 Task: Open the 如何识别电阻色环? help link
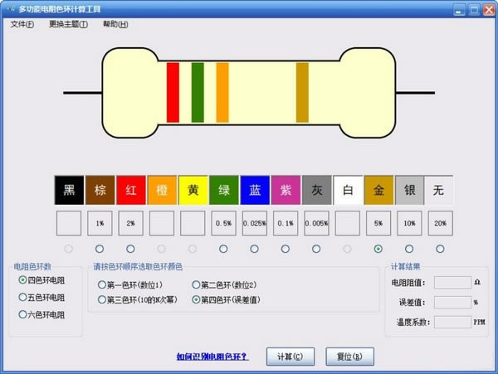pos(212,357)
